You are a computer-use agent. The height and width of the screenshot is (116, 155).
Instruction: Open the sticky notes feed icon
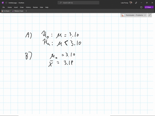coord(141,7)
